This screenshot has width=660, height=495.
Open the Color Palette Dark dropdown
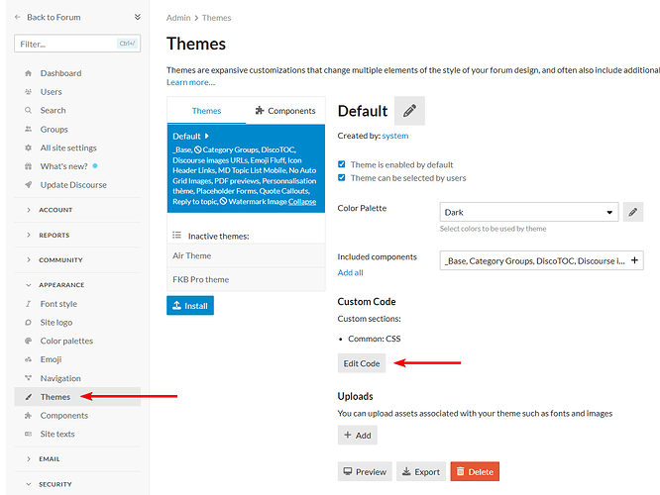pos(529,212)
